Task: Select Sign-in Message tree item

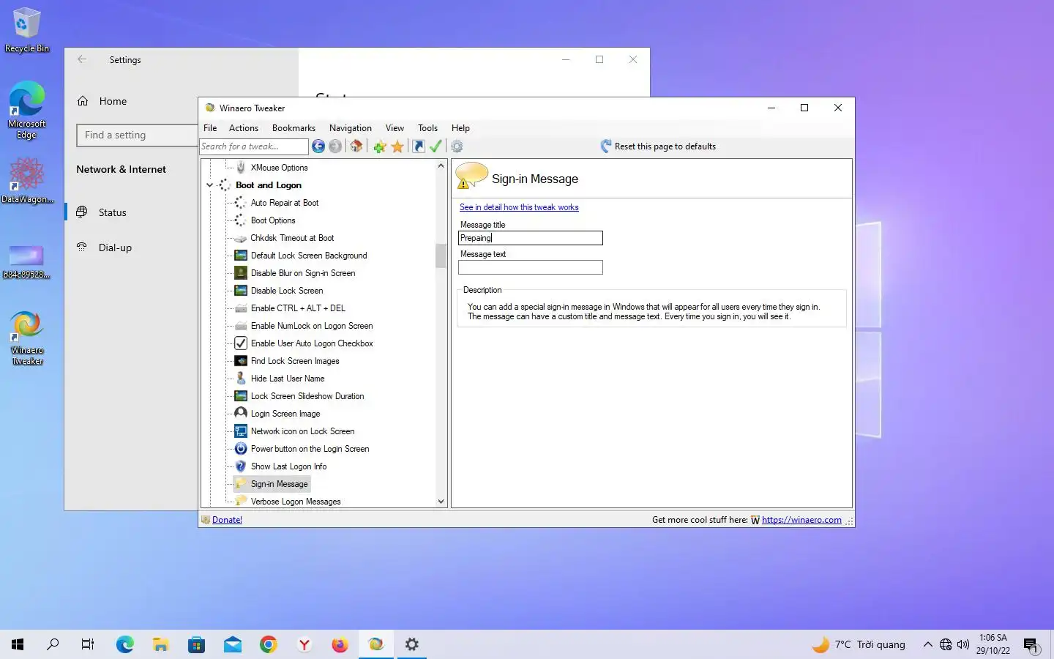Action: pyautogui.click(x=279, y=484)
